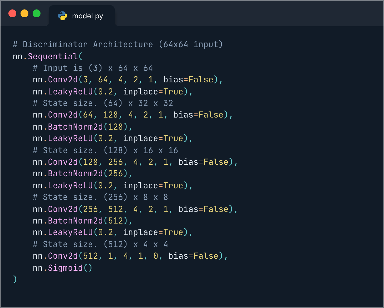The width and height of the screenshot is (384, 308).
Task: Click the 'nn.Conv2d(256, 512, ...' line
Action: [x=135, y=209]
